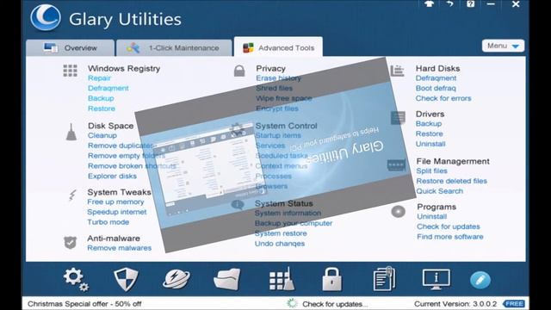The height and width of the screenshot is (310, 551).
Task: Open Quick Search link
Action: pos(440,191)
